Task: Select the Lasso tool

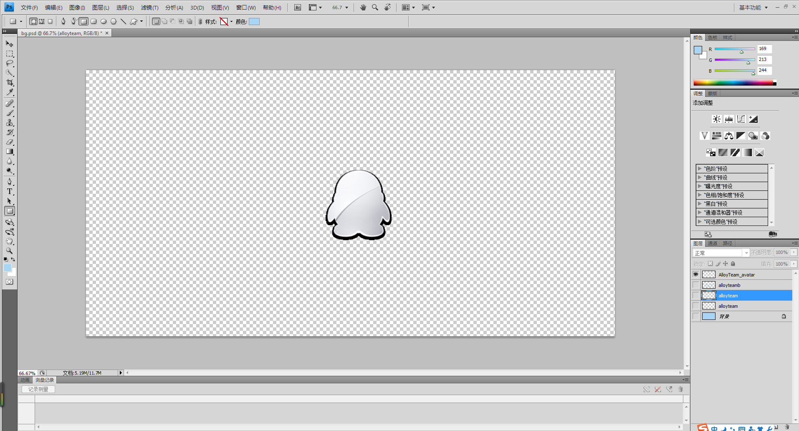Action: (x=10, y=63)
